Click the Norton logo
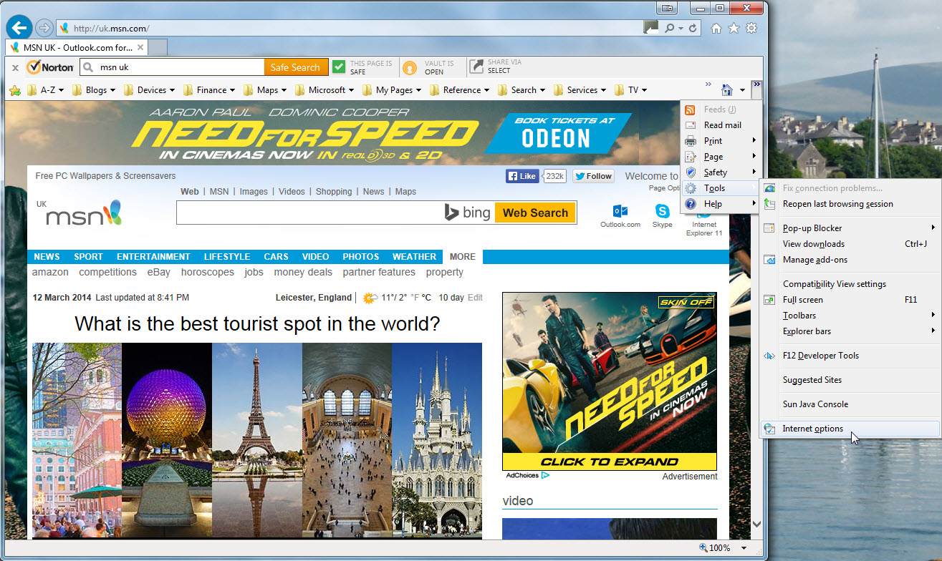 click(50, 67)
